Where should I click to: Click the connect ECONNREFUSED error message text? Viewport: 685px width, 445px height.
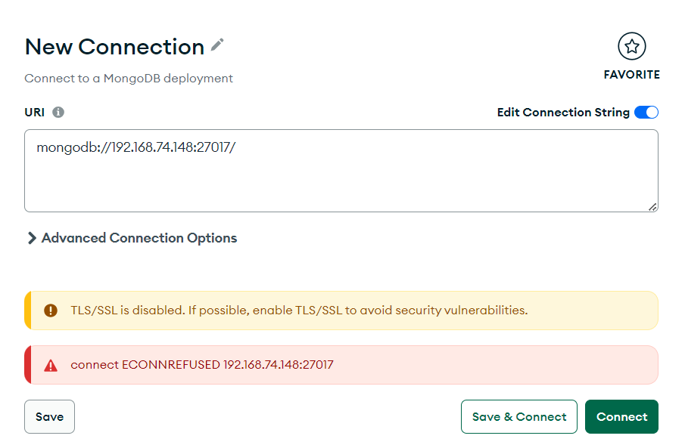[202, 365]
